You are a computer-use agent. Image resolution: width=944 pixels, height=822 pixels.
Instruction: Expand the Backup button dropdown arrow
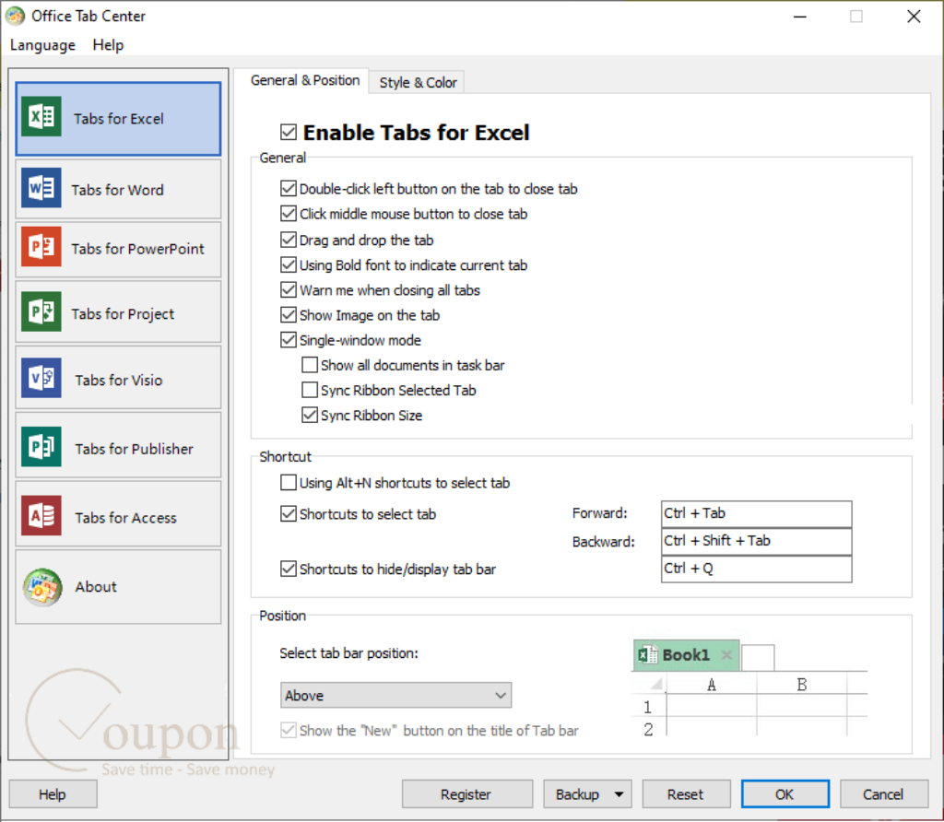tap(619, 794)
